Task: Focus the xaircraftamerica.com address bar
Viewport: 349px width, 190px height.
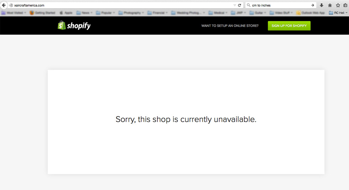Action: tap(123, 5)
